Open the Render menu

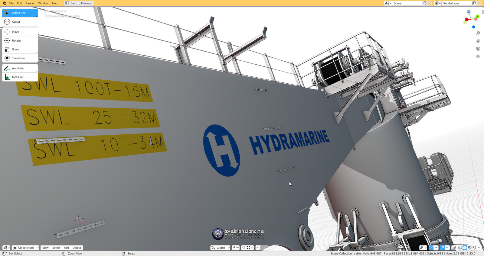[x=30, y=3]
